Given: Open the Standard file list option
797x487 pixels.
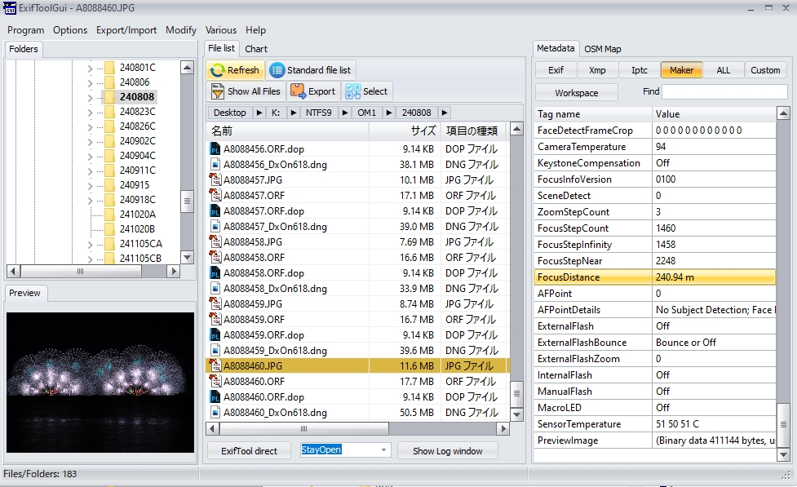Looking at the screenshot, I should [311, 70].
